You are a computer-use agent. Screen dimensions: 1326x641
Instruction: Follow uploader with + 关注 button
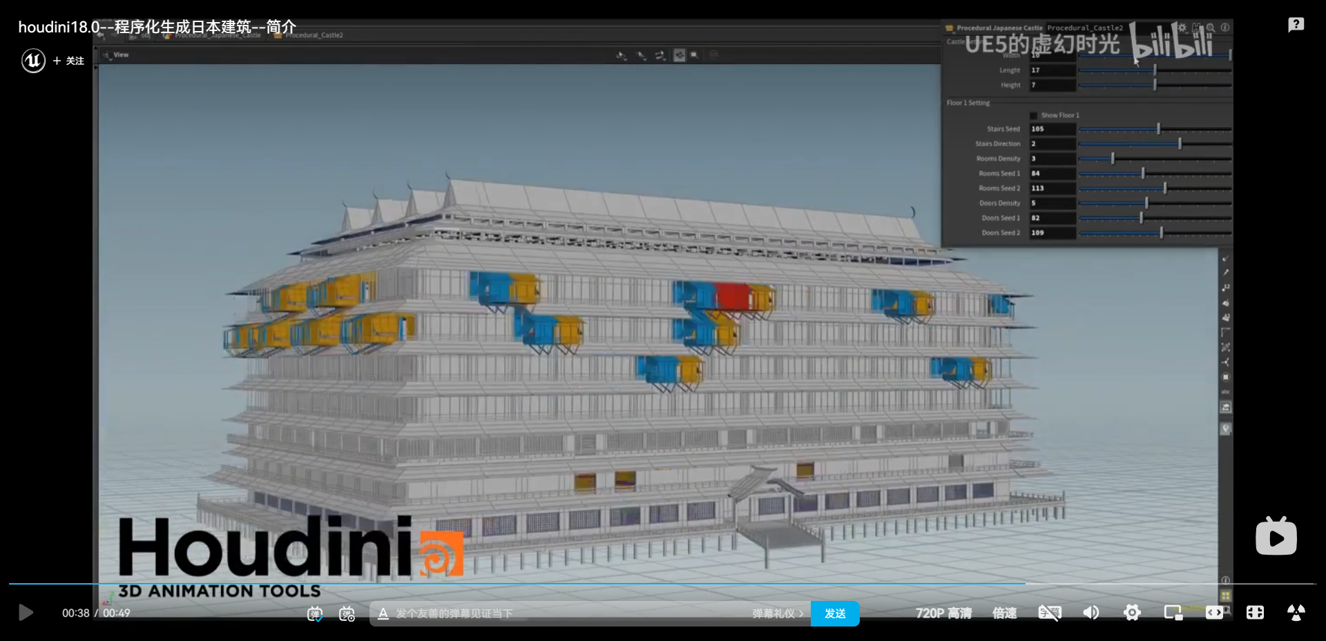point(68,61)
